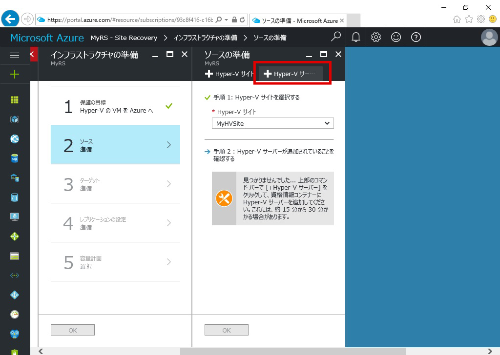Screen dimensions: 500x355
Task: Click the red collapse arrow left of blades
Action: point(34,54)
